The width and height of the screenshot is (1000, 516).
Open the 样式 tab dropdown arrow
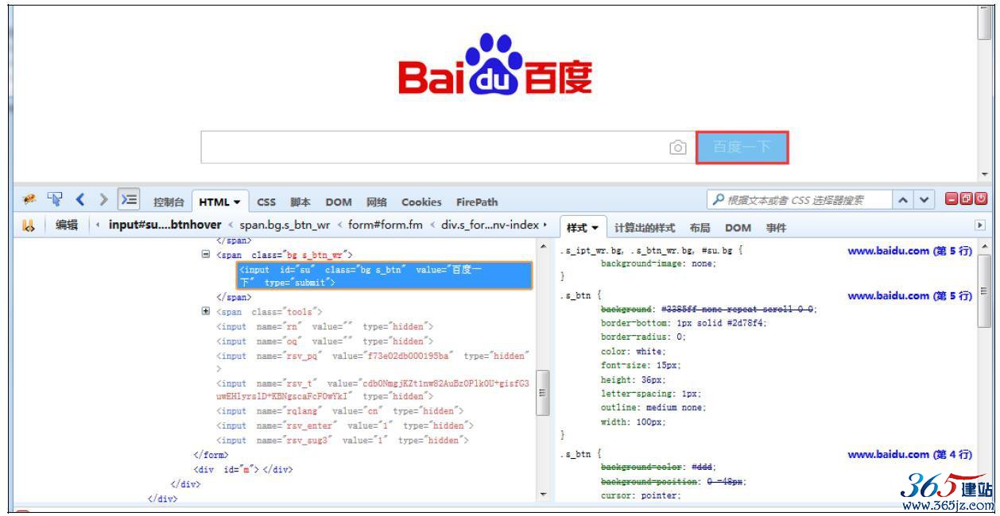pos(595,228)
